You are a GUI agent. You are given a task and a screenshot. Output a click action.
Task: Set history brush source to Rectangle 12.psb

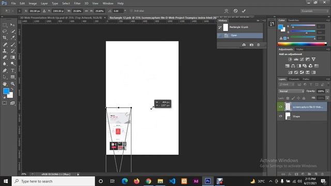click(220, 27)
